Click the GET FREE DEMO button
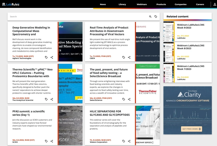This screenshot has height=146, width=217. point(192,129)
